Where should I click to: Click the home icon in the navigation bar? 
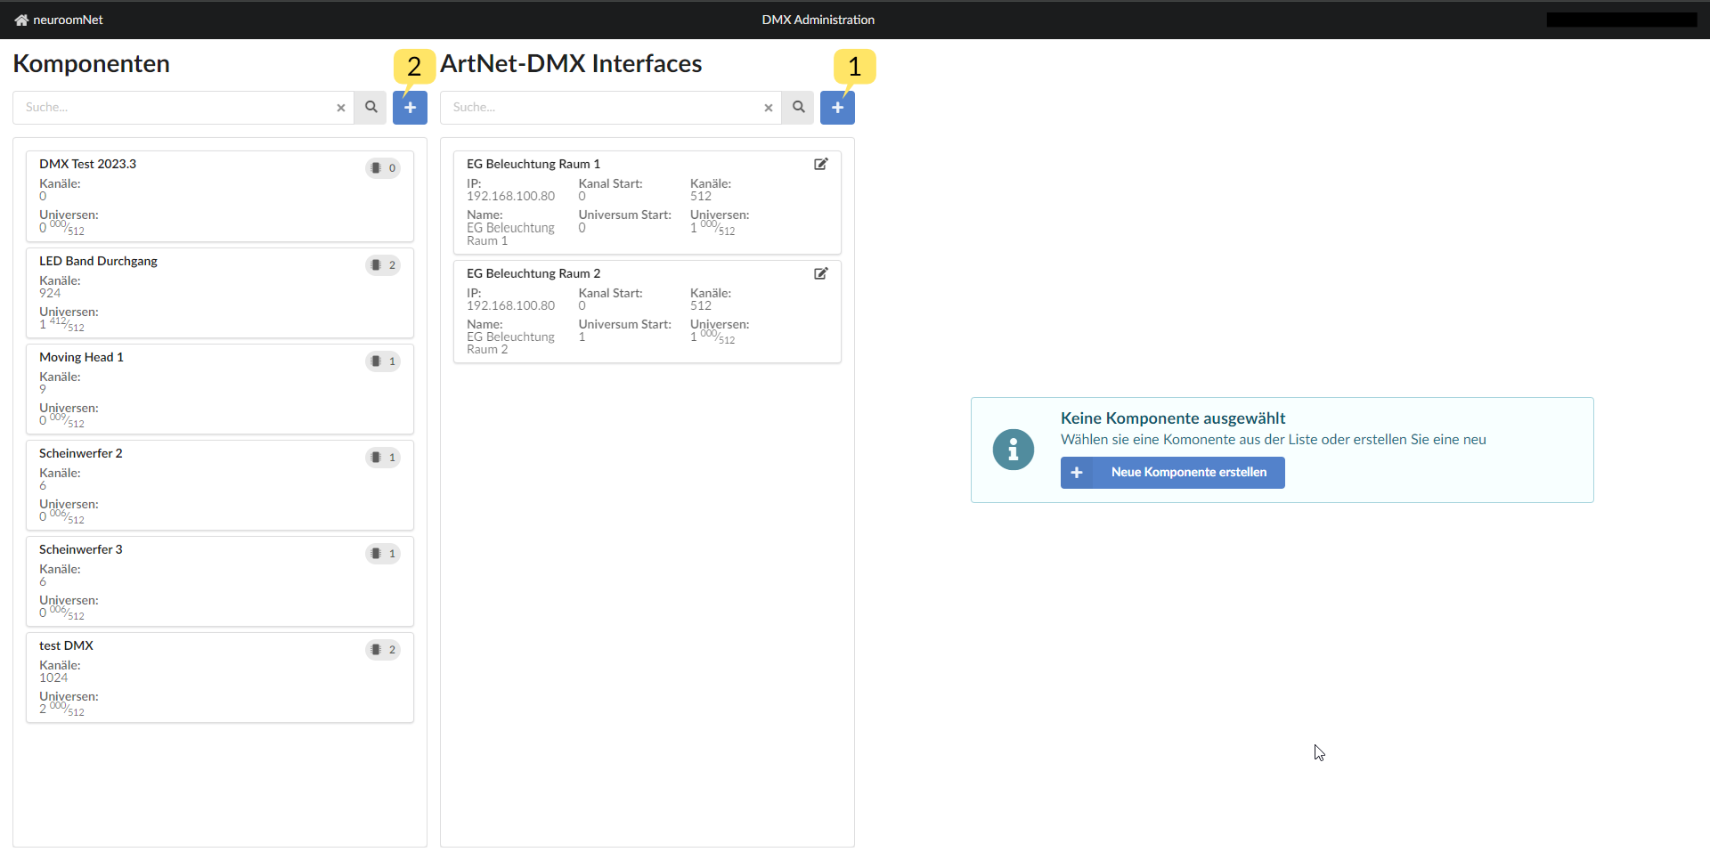[x=20, y=20]
